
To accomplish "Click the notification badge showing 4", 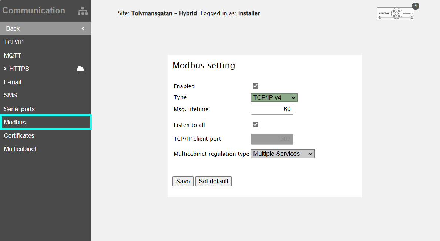I will 416,6.
